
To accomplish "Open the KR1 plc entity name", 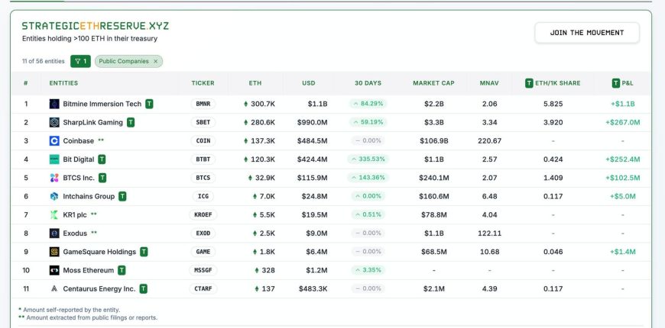I will 75,215.
